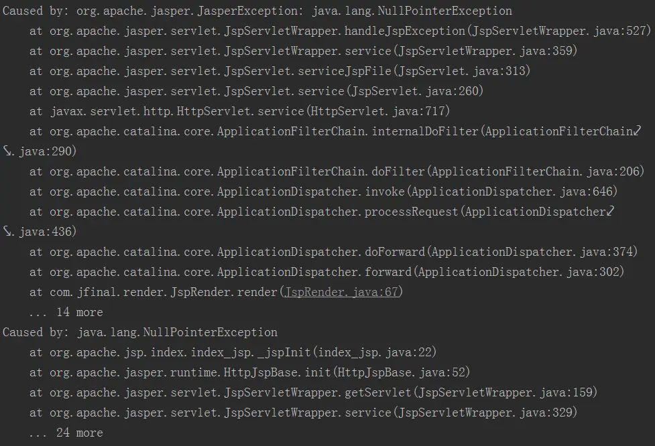Open the JspRender.java:67 source link
The width and height of the screenshot is (655, 446).
tap(341, 291)
